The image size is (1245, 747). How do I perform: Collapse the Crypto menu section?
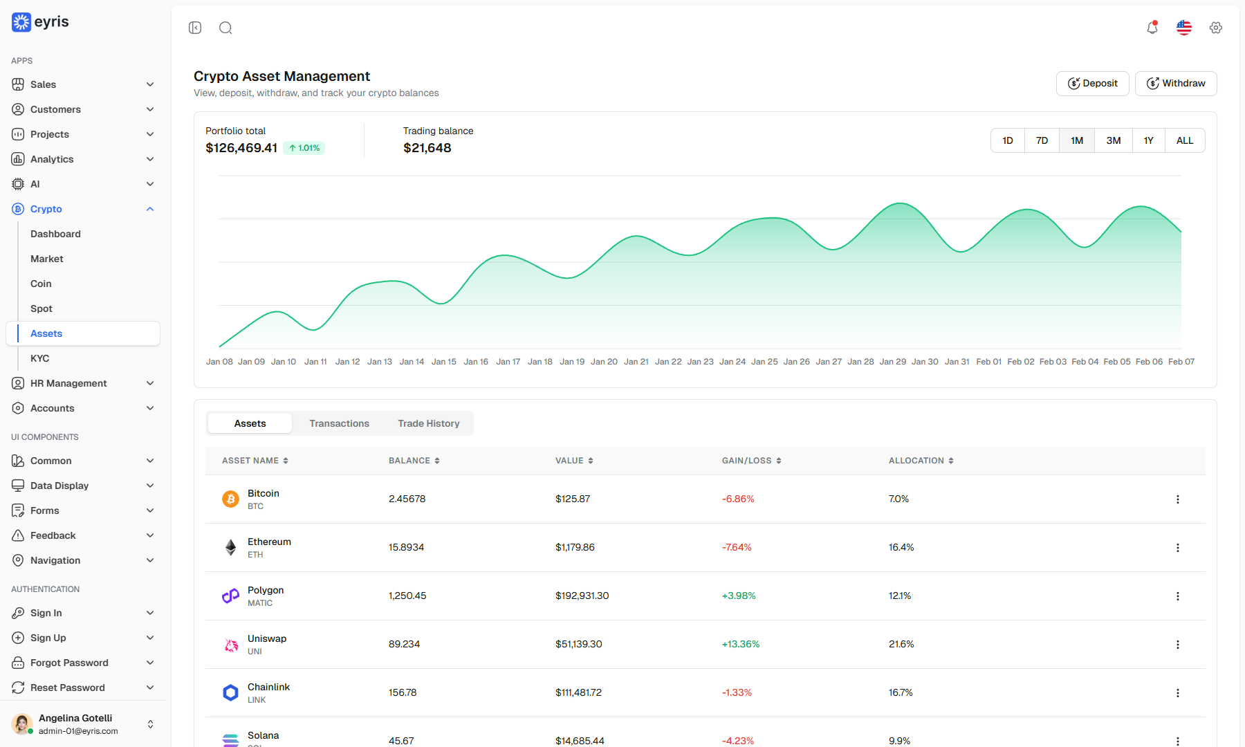[83, 209]
